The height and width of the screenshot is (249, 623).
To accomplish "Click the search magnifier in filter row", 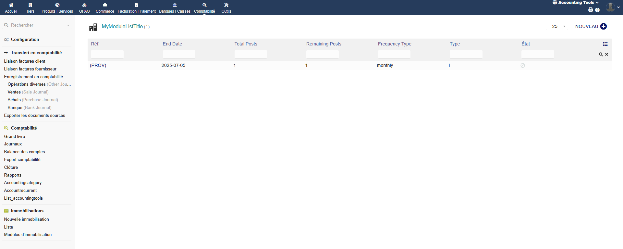I will click(x=601, y=55).
